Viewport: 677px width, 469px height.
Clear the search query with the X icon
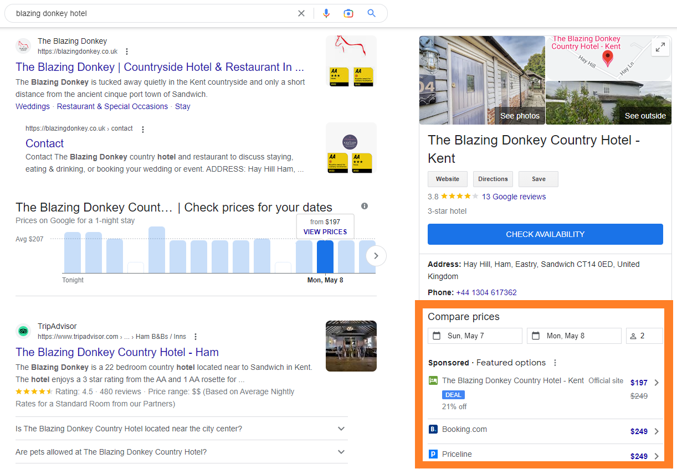click(x=301, y=13)
